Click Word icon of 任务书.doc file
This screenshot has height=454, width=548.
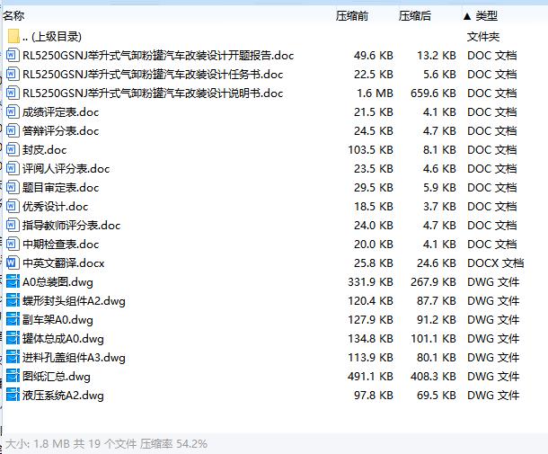(x=12, y=74)
